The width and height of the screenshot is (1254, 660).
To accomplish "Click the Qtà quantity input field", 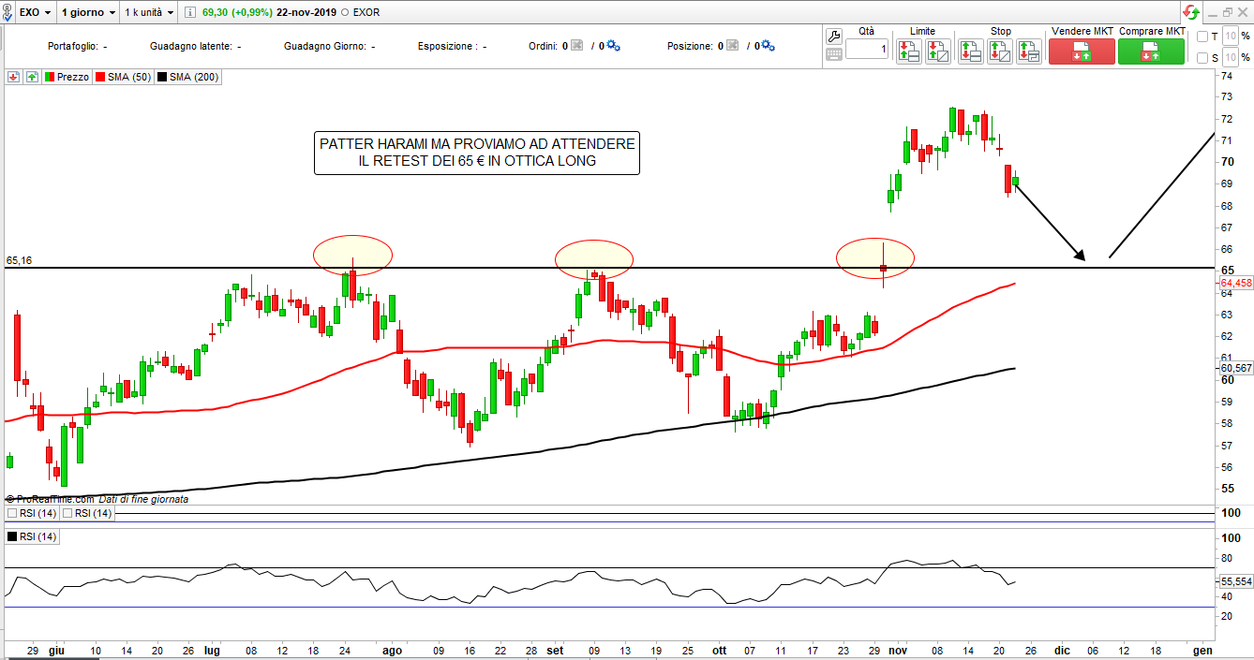I will [866, 50].
